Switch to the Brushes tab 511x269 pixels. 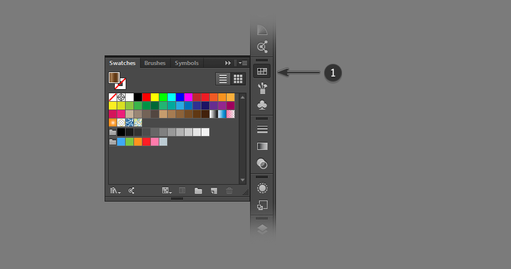(155, 63)
